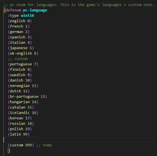Viewport: 157px width, 156px height.
Task: Click the pc-language enum name
Action: click(x=35, y=10)
